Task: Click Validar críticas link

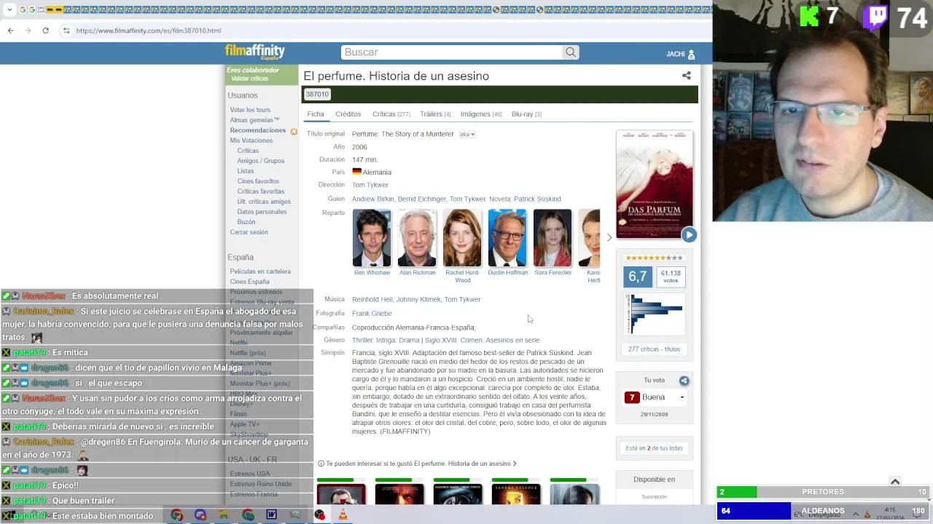Action: click(x=250, y=79)
